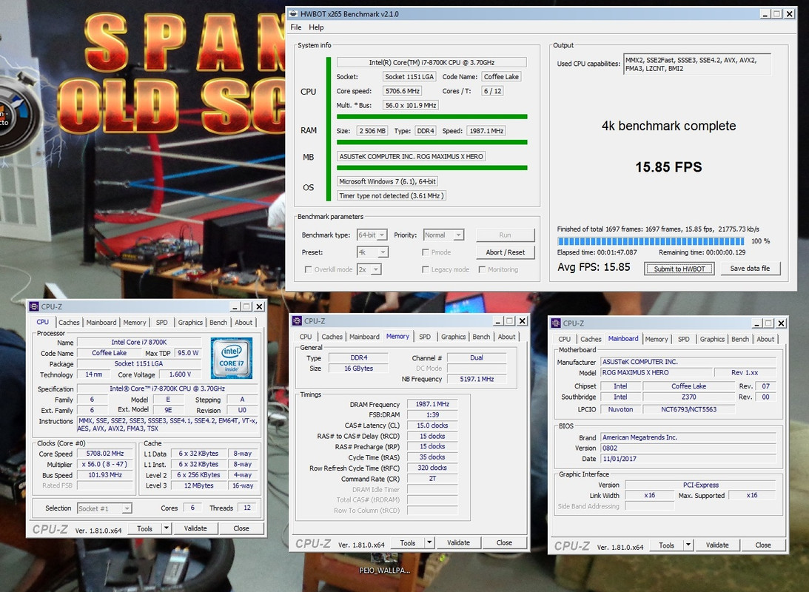Click the Intel Core i7 logo in CPU-Z
This screenshot has height=592, width=809.
click(x=231, y=358)
